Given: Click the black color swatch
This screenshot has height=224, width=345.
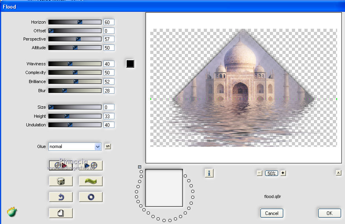Looking at the screenshot, I should click(x=130, y=64).
